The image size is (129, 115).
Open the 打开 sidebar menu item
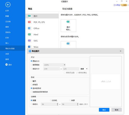[7, 11]
